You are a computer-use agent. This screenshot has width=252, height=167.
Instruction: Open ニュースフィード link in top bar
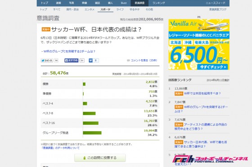[216, 3]
